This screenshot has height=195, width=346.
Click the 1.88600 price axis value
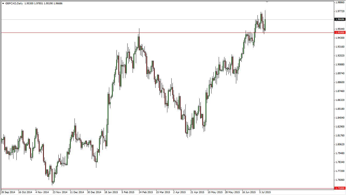tap(340, 82)
